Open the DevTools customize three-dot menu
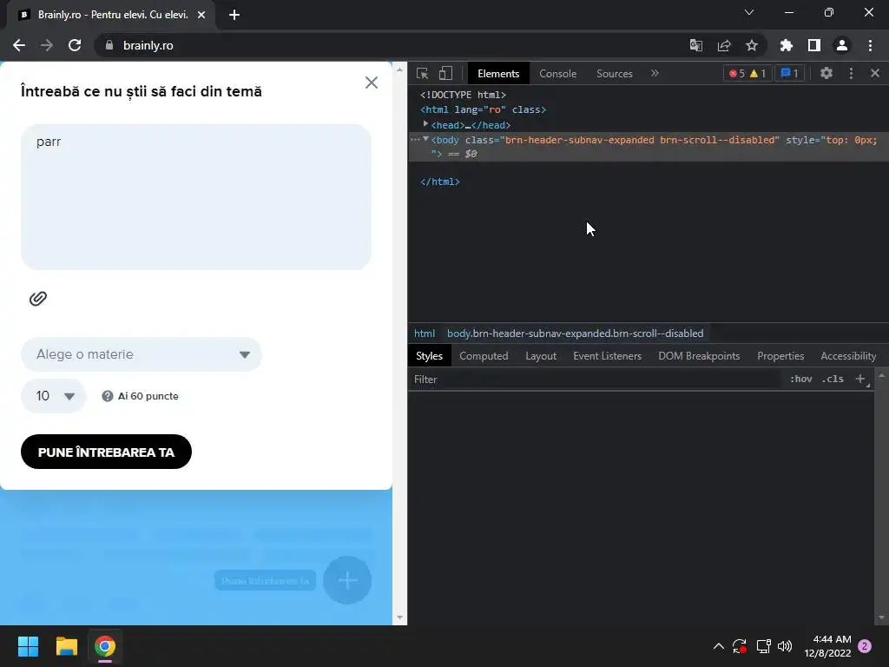Image resolution: width=889 pixels, height=667 pixels. [851, 73]
